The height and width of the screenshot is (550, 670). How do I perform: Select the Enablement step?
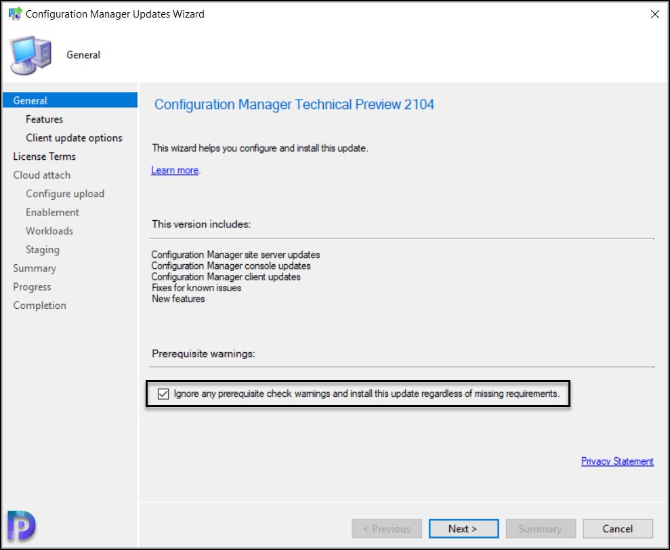pos(53,213)
